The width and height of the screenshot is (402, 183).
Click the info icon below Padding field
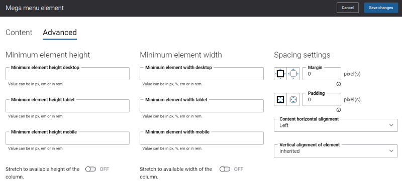point(339,110)
